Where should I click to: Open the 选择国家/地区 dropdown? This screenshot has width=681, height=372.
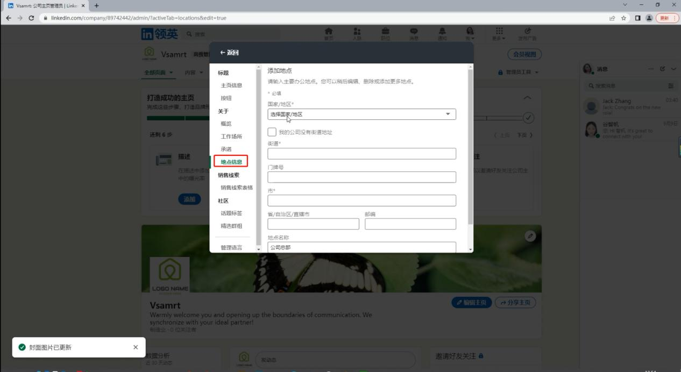point(361,115)
